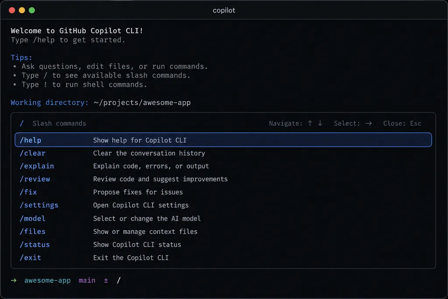
Task: Choose the /files command
Action: coord(223,232)
